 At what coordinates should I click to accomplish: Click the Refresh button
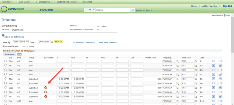[58, 42]
